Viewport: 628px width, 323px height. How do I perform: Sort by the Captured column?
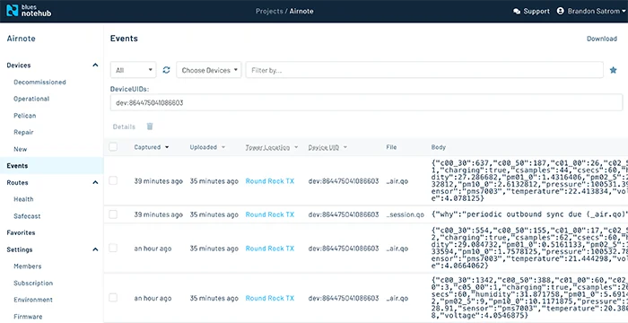click(152, 147)
